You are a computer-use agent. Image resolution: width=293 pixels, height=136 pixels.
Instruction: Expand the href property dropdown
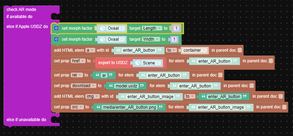pos(78,61)
